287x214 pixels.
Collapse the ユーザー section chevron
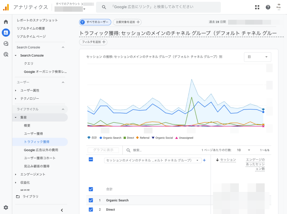(x=63, y=82)
